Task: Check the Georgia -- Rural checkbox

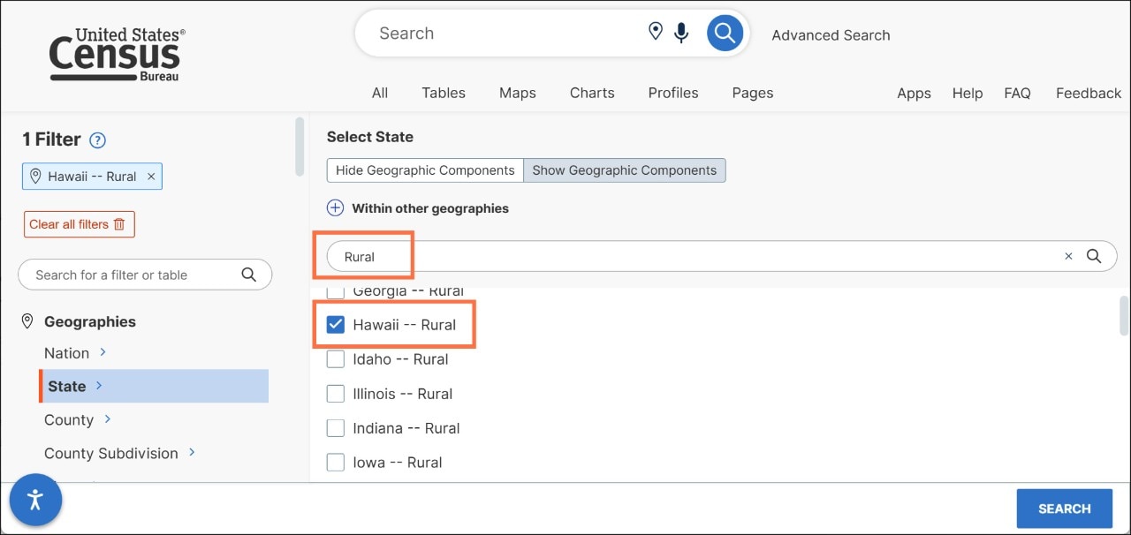Action: coord(336,292)
